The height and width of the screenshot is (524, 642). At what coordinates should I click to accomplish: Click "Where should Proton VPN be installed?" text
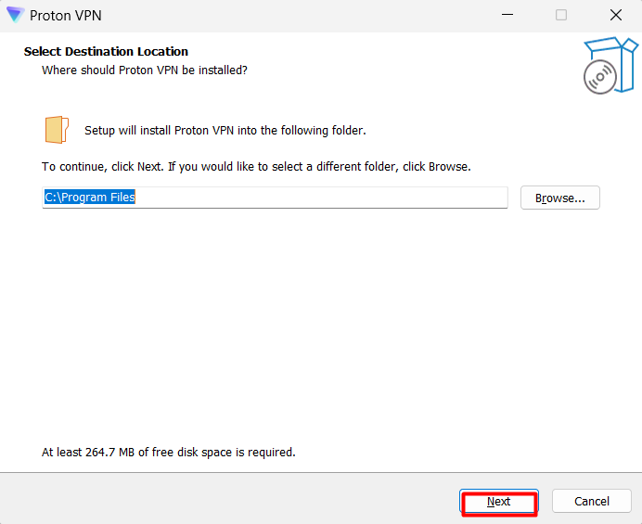(x=145, y=70)
